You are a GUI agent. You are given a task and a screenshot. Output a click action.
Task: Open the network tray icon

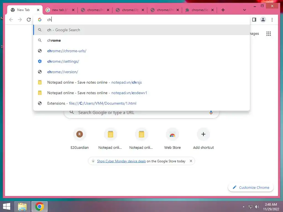pos(250,207)
